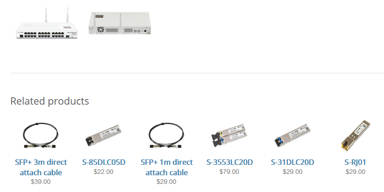Open the S-31DLC20D product link

point(292,162)
